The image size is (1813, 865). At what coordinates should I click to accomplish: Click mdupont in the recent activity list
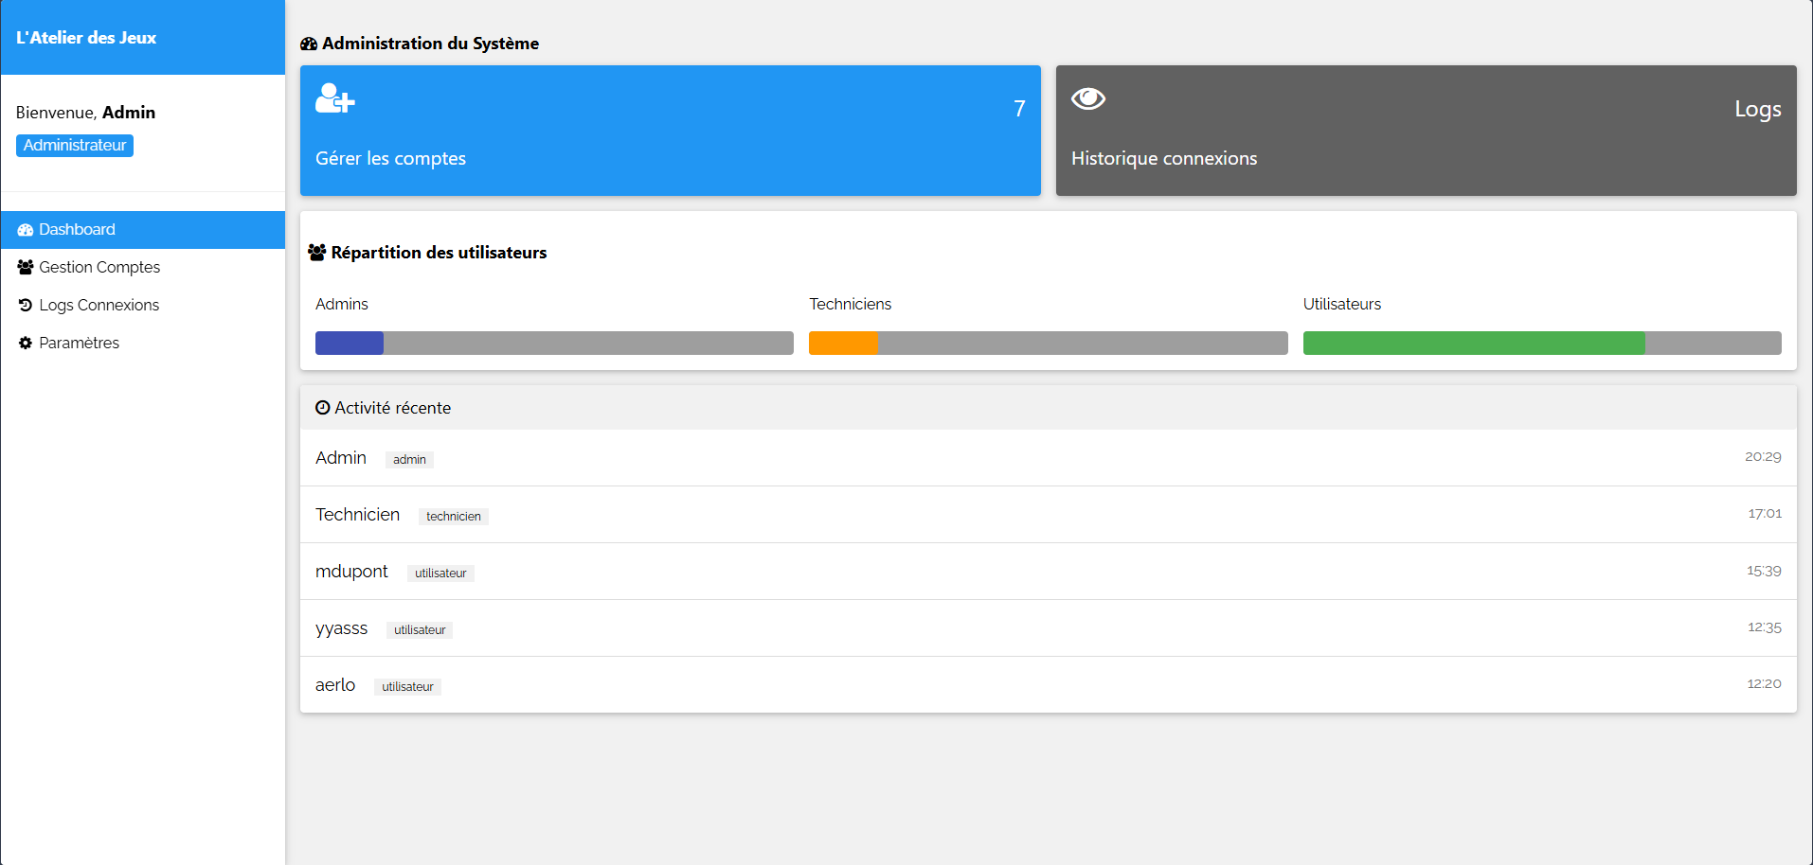pos(351,572)
